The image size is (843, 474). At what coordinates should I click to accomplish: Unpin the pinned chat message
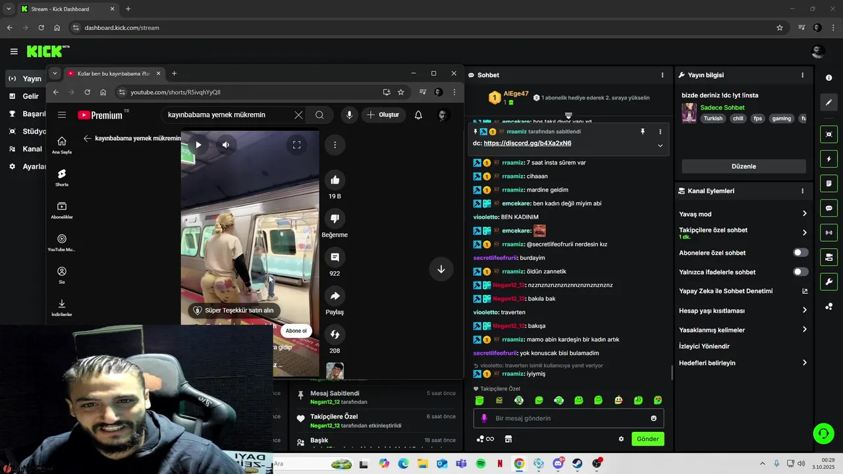[x=643, y=132]
